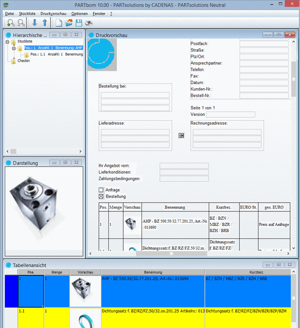The height and width of the screenshot is (328, 300).
Task: Collapse the Stückliste root tree node
Action: [x=7, y=42]
